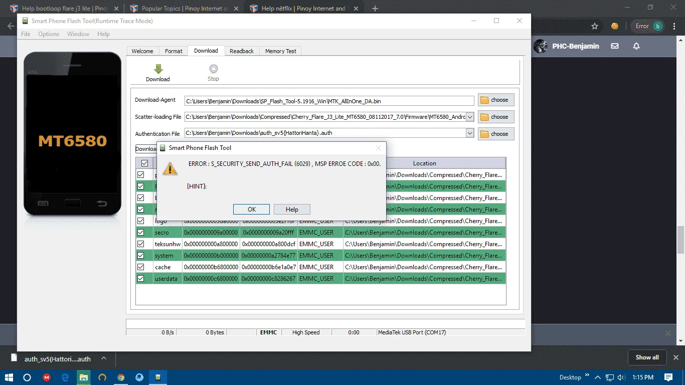Open options for the auth_sv5 download item

point(104,358)
